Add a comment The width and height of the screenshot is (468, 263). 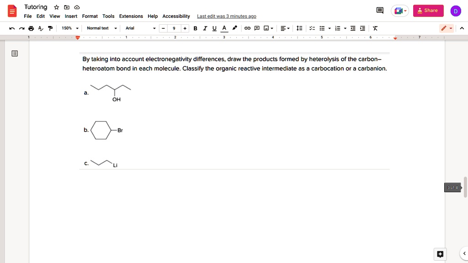(257, 28)
